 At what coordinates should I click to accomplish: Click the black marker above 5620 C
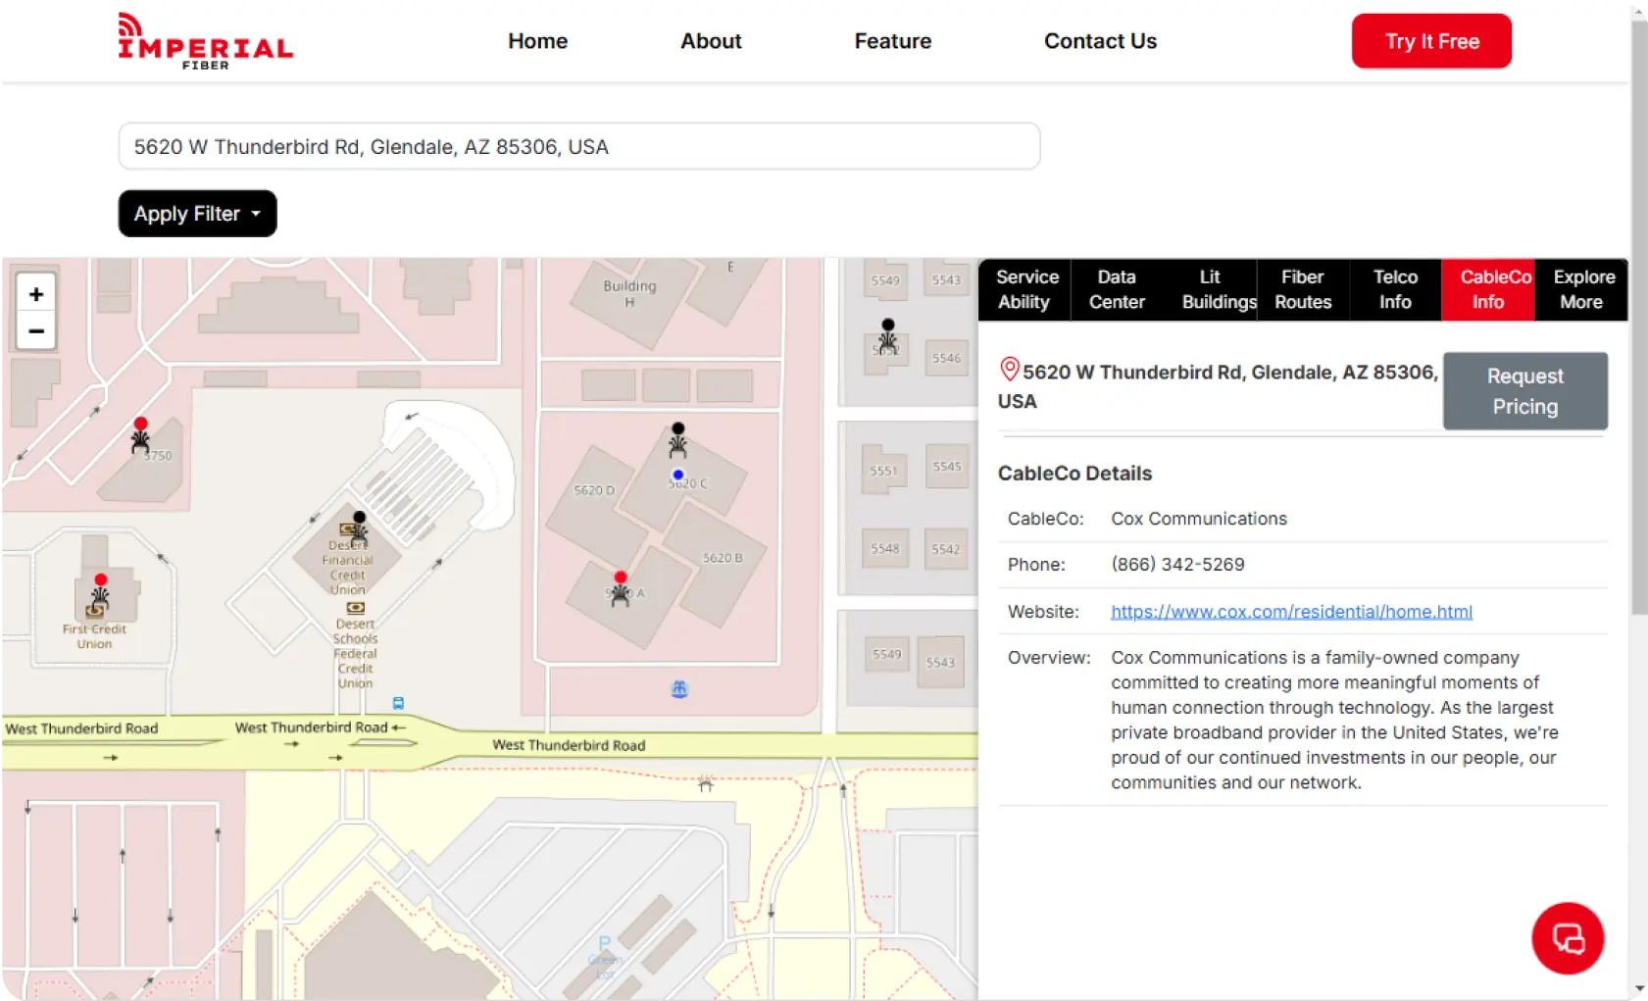click(x=677, y=440)
